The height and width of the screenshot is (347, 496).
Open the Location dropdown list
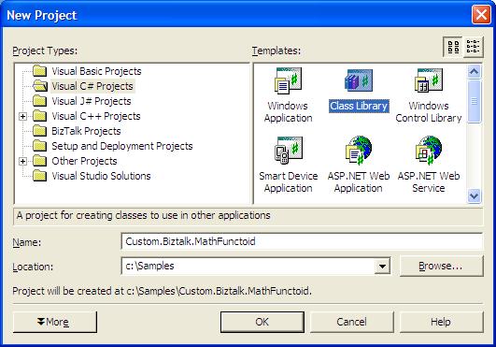tap(382, 266)
